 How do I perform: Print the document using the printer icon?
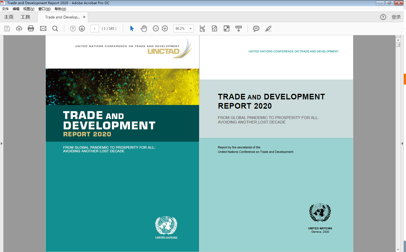31,29
